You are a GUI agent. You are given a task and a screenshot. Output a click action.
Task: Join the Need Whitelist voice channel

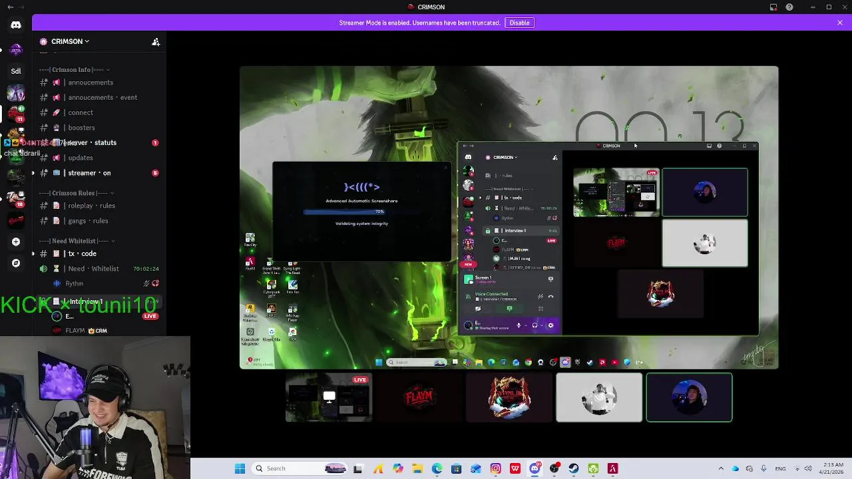point(99,269)
